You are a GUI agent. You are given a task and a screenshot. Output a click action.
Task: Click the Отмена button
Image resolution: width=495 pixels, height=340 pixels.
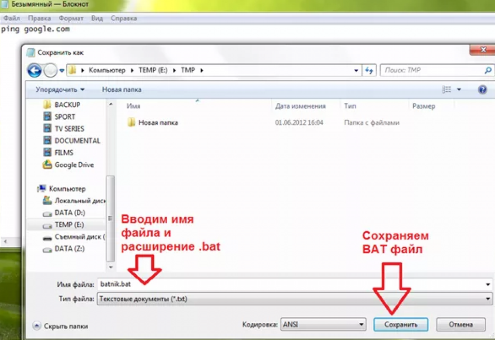click(461, 324)
